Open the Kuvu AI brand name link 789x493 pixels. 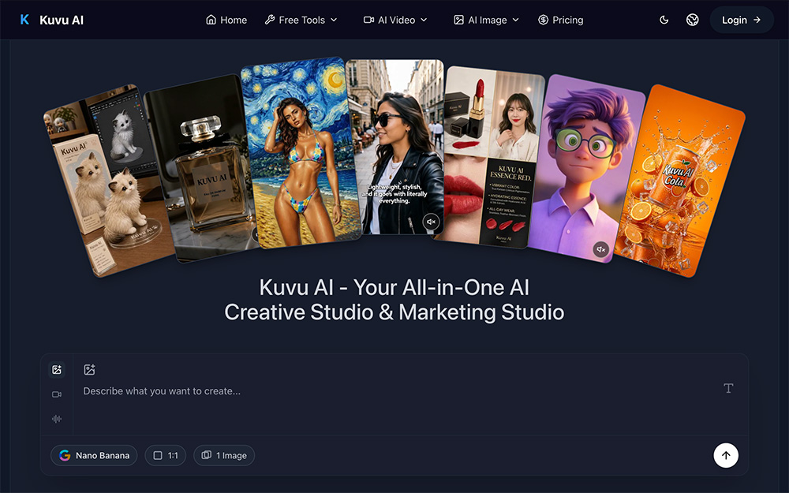click(x=62, y=21)
